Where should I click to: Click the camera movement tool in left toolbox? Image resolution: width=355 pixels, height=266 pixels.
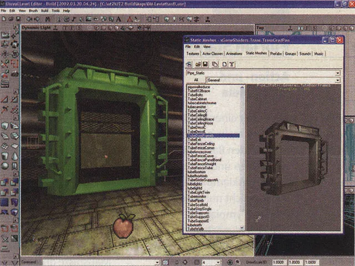(5, 36)
